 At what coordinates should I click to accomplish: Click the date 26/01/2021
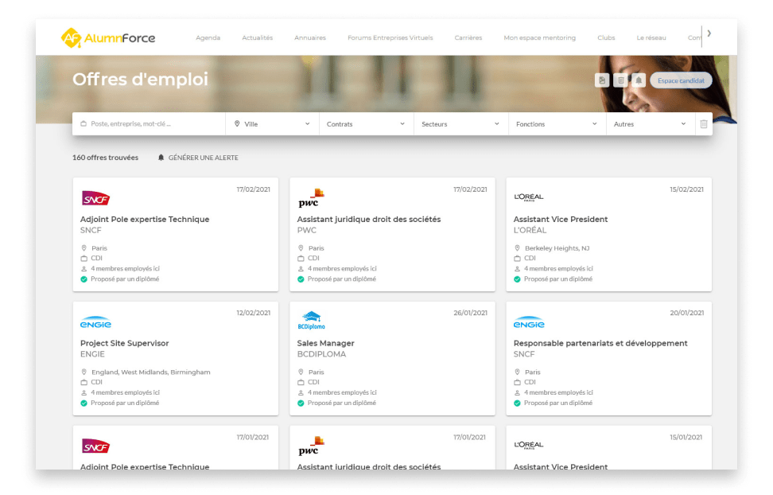coord(470,313)
